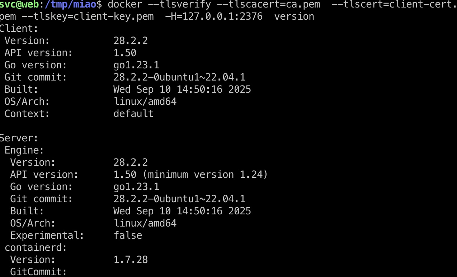This screenshot has height=277, width=457.
Task: Click the Context value default
Action: (133, 114)
